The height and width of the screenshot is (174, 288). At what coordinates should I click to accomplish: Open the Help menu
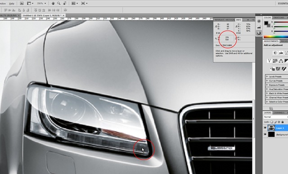coord(12,4)
